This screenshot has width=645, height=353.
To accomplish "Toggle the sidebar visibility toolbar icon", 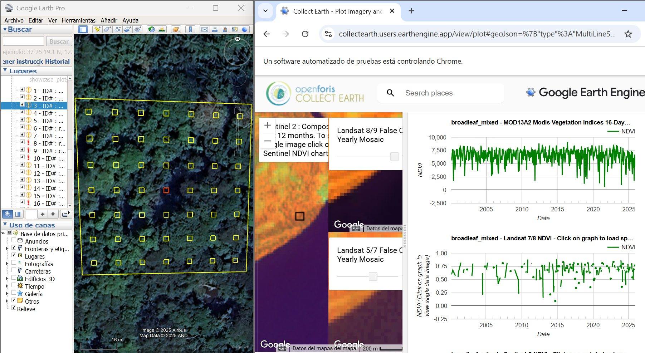I will 83,29.
